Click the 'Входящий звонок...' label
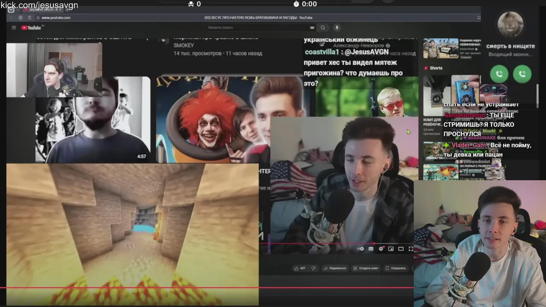This screenshot has width=546, height=307. [x=511, y=55]
